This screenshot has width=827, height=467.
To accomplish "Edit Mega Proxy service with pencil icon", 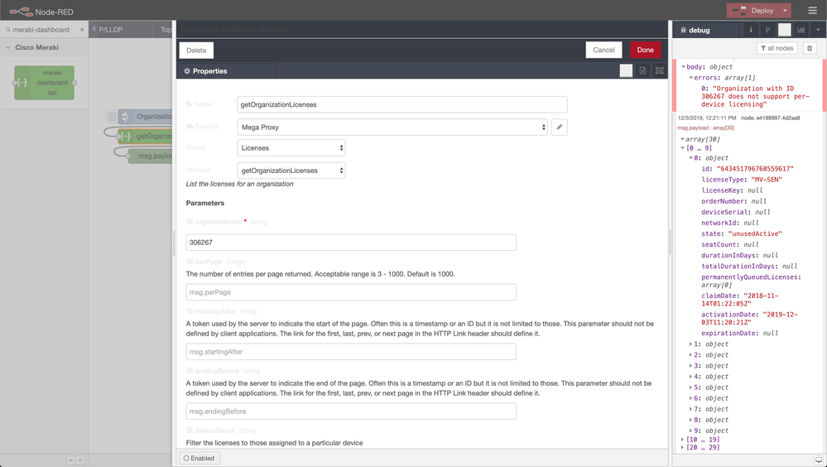I will [560, 128].
